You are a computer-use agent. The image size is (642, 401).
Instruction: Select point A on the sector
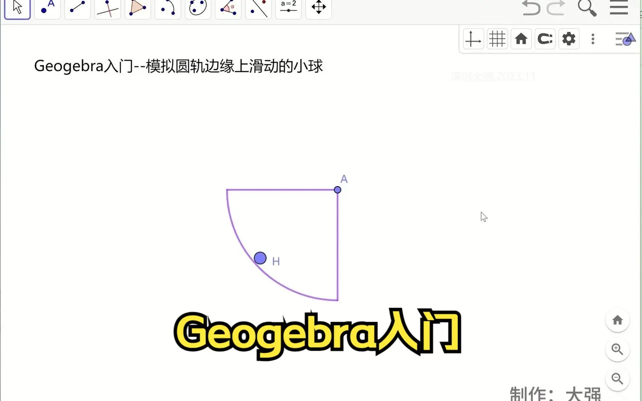click(337, 190)
